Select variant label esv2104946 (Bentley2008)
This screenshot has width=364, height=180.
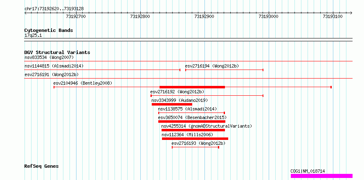pos(83,83)
